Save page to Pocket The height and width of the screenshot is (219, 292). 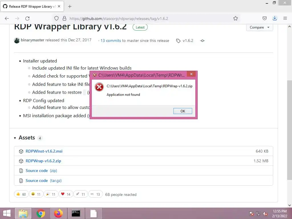[264, 18]
